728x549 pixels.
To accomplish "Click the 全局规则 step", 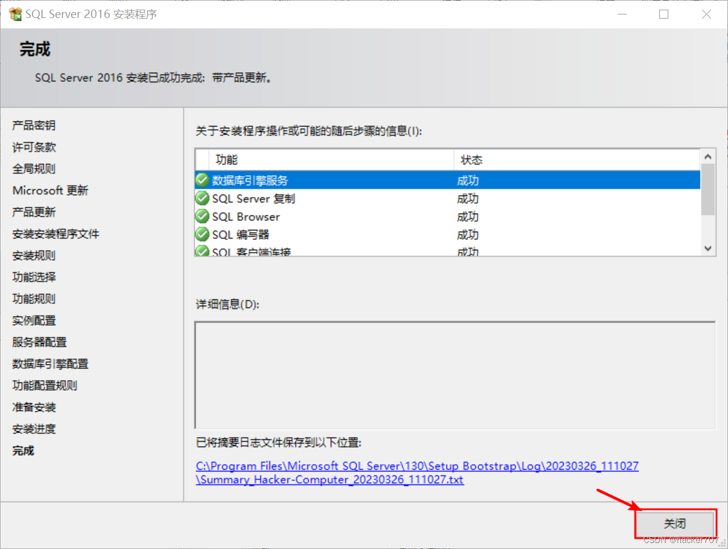I will click(34, 169).
